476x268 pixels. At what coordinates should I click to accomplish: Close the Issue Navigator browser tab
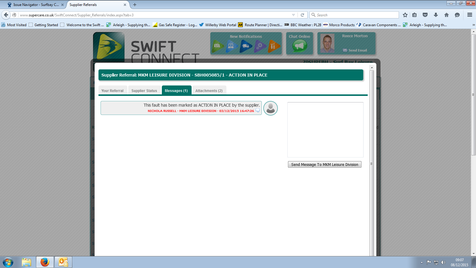62,5
